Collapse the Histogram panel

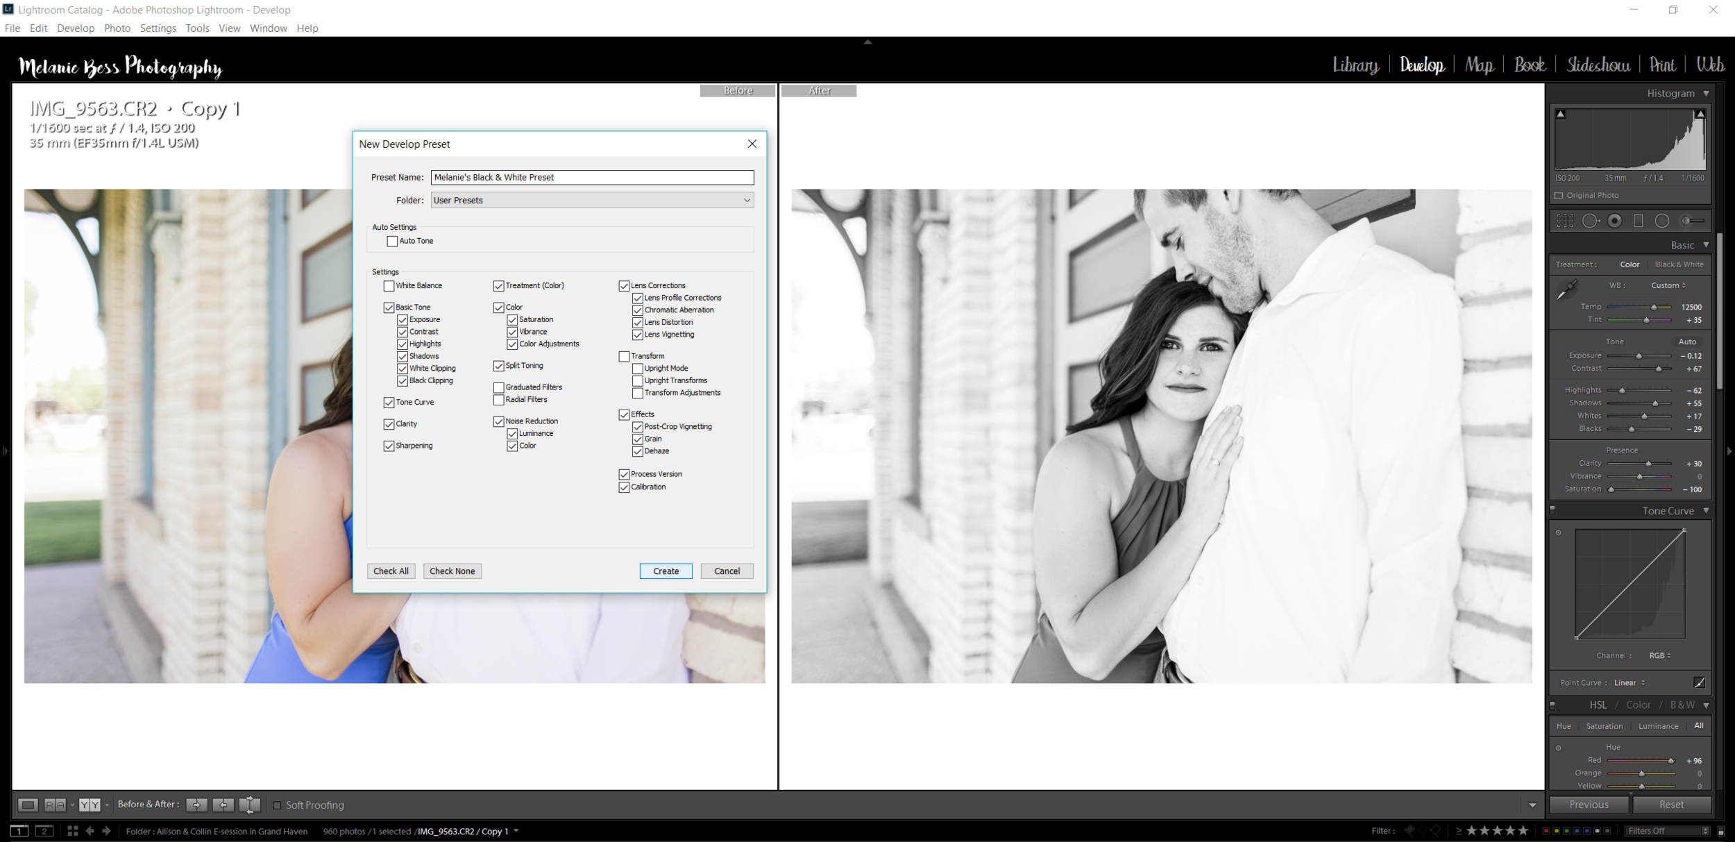click(x=1706, y=93)
